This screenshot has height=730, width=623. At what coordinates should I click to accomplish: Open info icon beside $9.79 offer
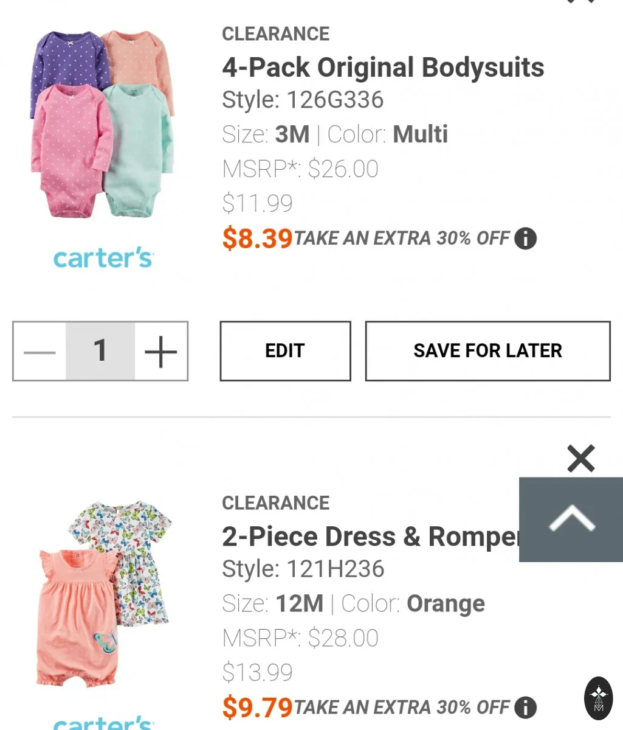tap(526, 707)
